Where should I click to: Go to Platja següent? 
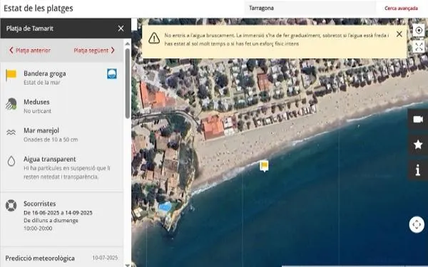94,50
